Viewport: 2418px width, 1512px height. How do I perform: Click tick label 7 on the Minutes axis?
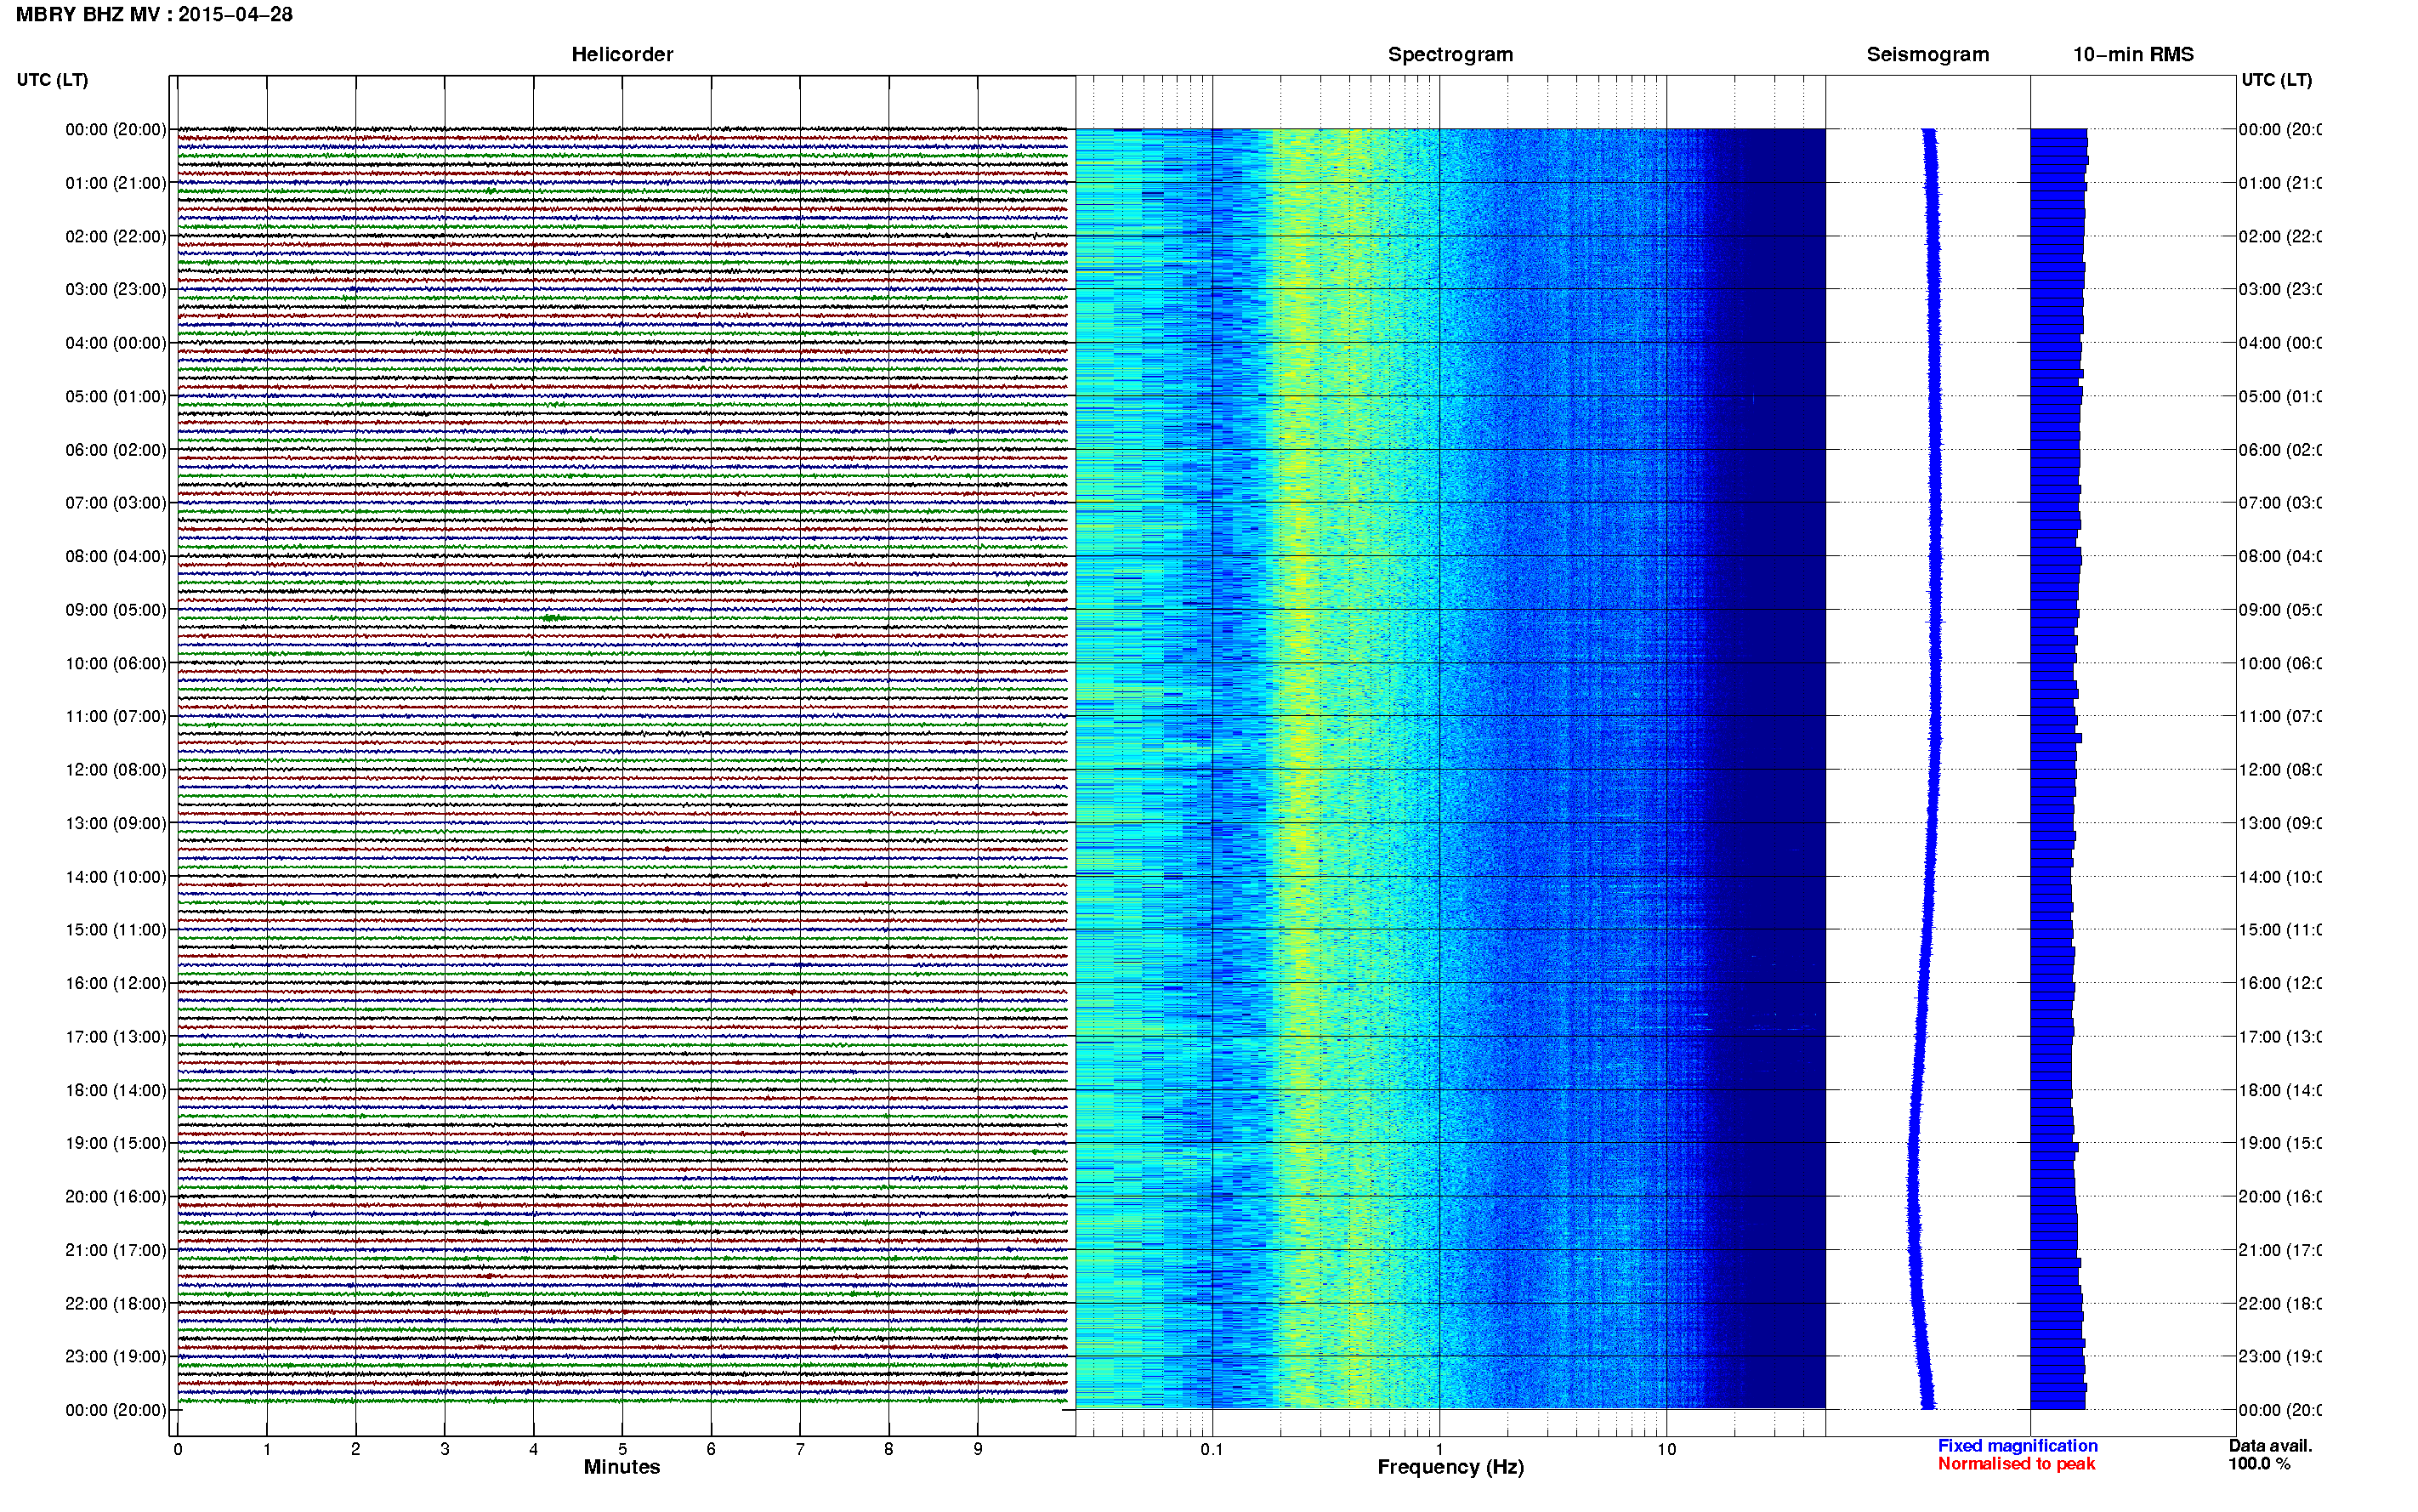800,1449
